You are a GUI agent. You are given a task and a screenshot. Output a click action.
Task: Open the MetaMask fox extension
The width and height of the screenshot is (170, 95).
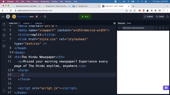pyautogui.click(x=139, y=11)
